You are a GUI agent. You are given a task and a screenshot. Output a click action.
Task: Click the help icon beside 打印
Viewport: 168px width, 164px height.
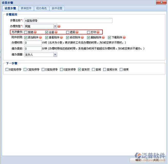click(98, 32)
